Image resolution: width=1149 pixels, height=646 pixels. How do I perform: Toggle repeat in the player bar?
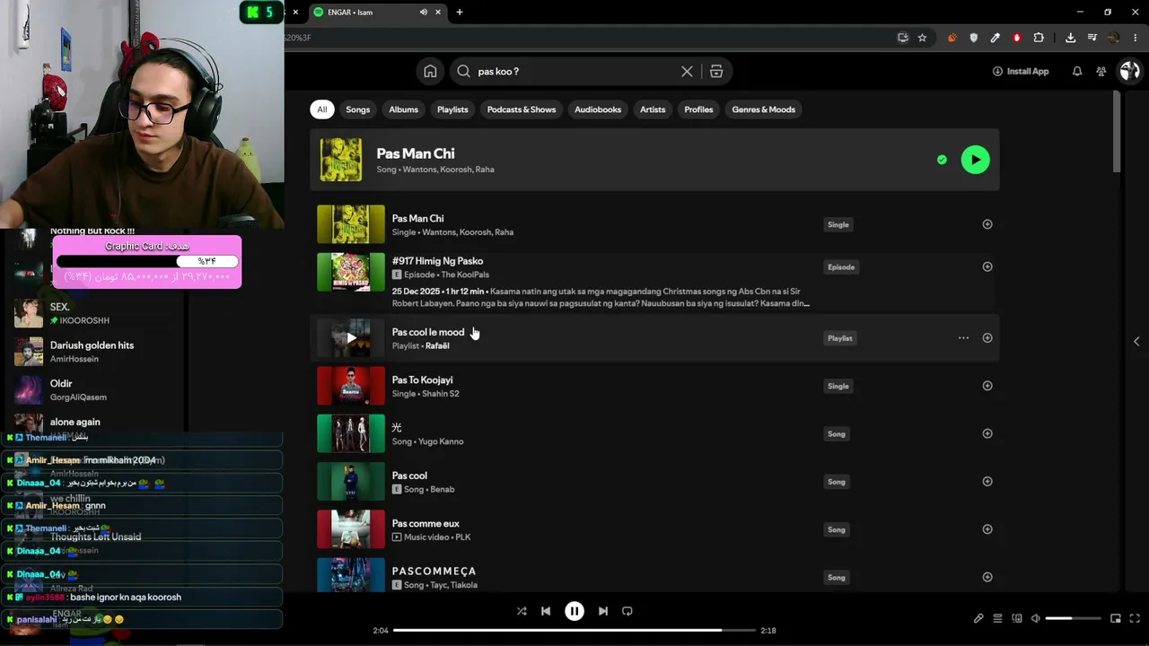[627, 611]
